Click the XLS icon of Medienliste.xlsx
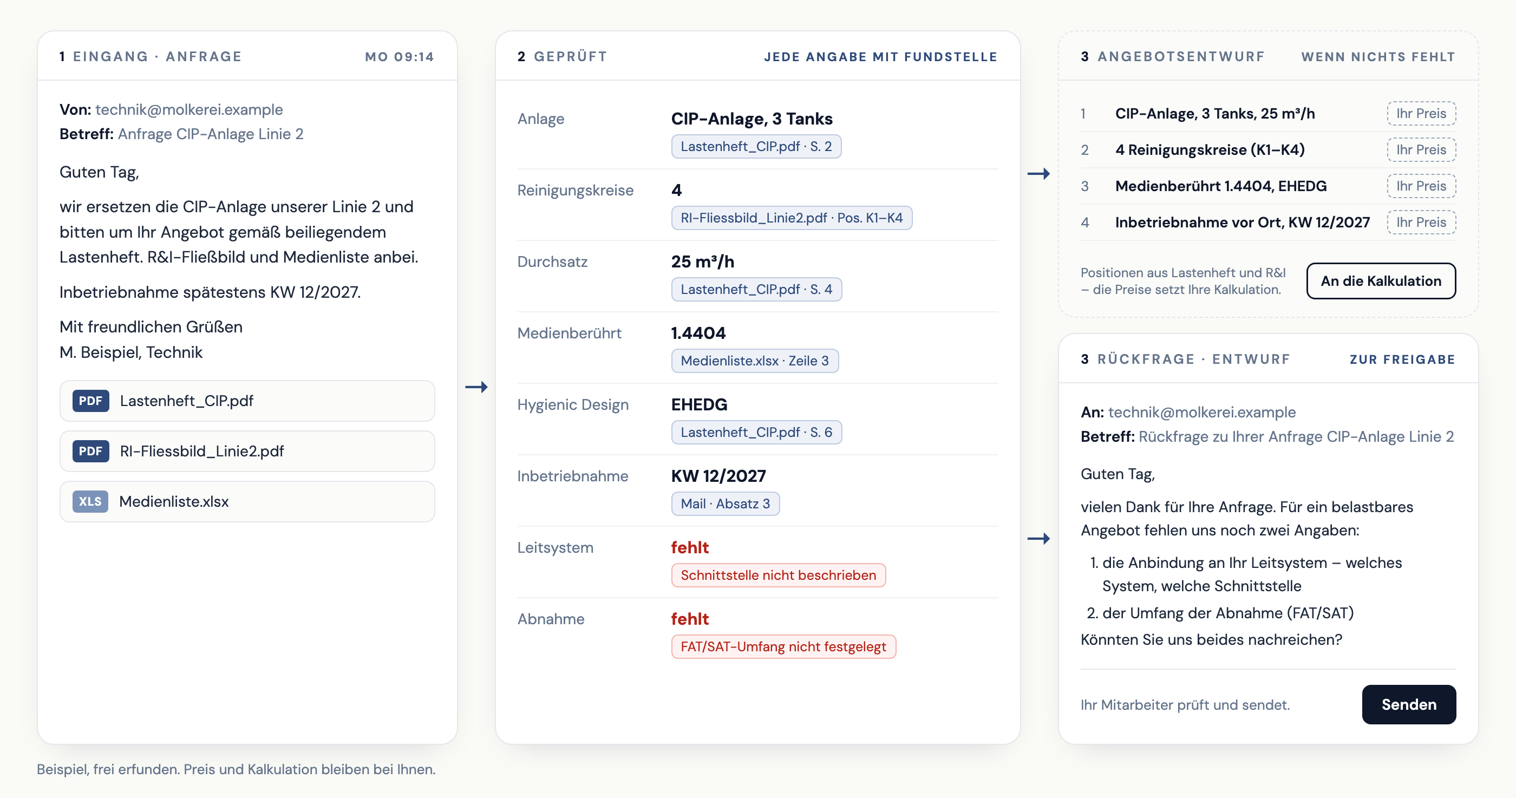Viewport: 1516px width, 798px height. [90, 501]
